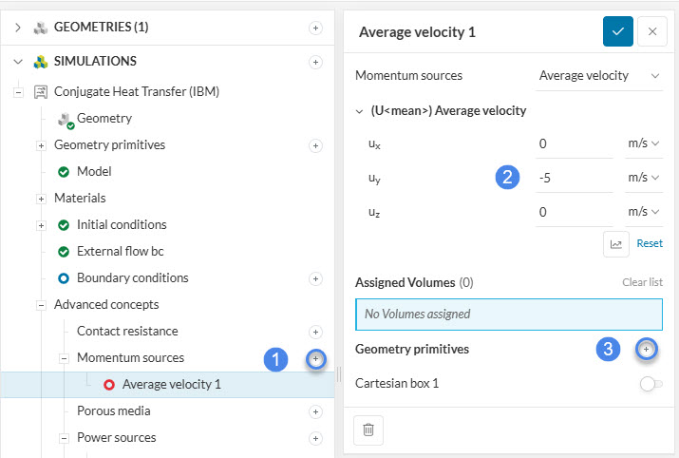Open the Model tree item
Viewport: 679px width, 458px height.
tap(94, 172)
